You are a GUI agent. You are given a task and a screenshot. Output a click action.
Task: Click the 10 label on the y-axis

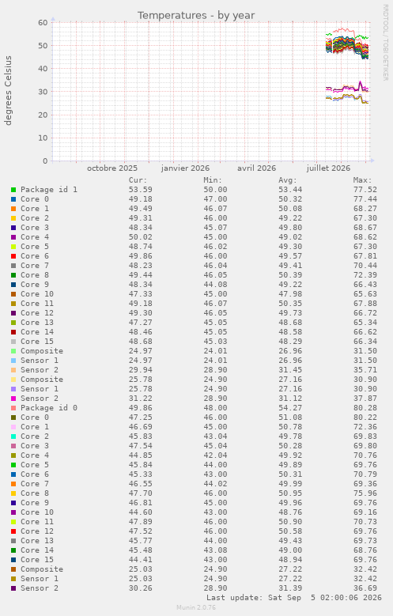43,138
